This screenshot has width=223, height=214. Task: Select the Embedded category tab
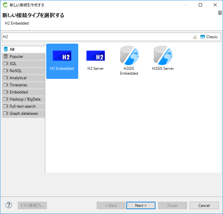24,92
